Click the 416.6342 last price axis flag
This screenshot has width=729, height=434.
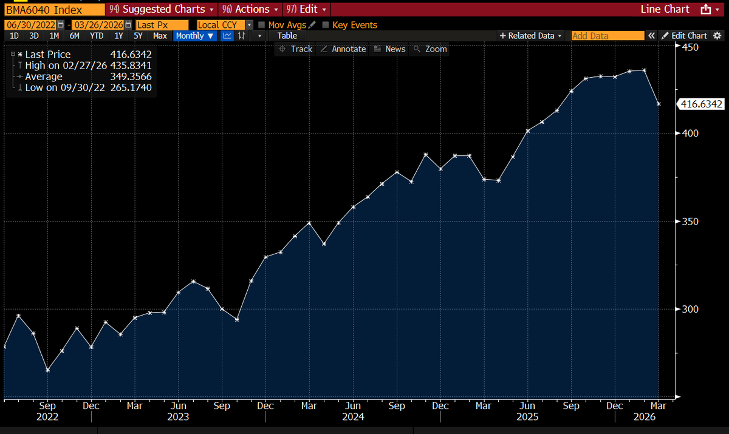pyautogui.click(x=700, y=104)
